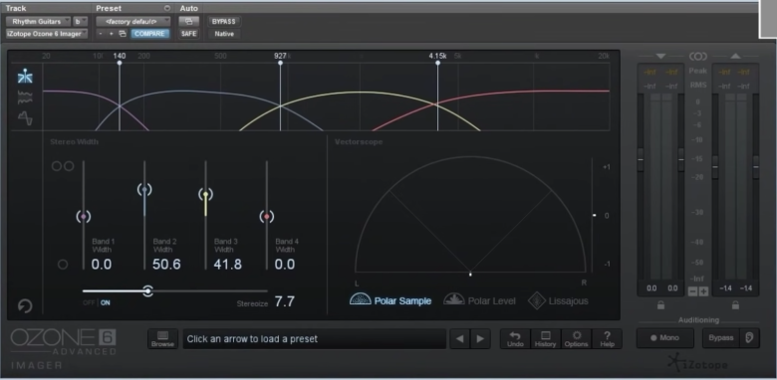Click the BYPASS button in header
777x380 pixels.
pyautogui.click(x=224, y=21)
